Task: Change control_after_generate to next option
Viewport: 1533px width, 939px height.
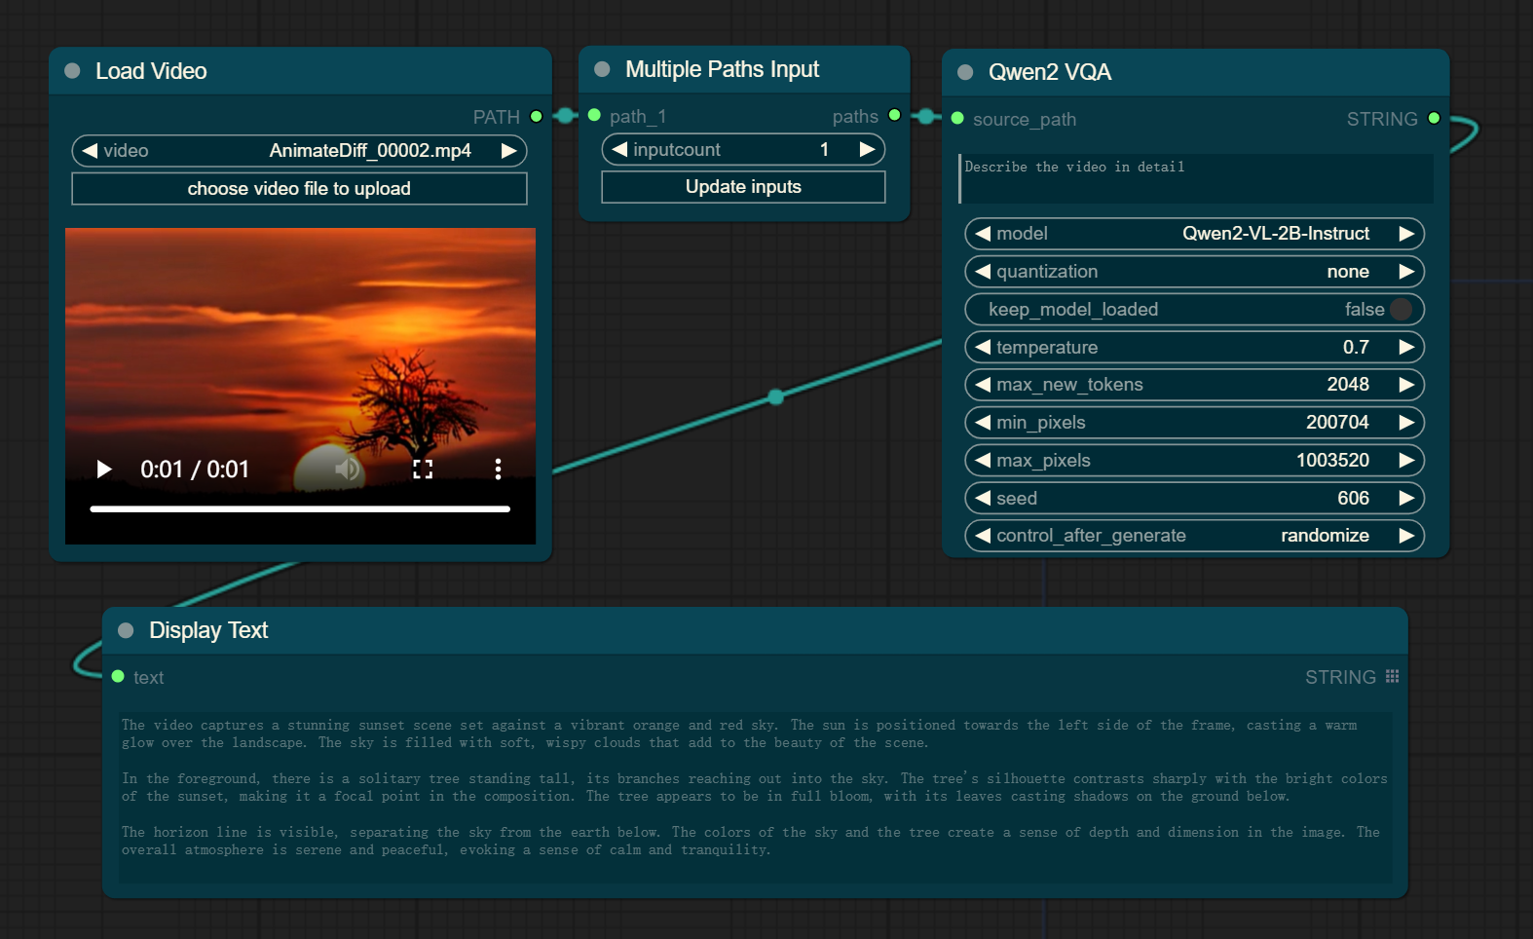Action: click(x=1405, y=536)
